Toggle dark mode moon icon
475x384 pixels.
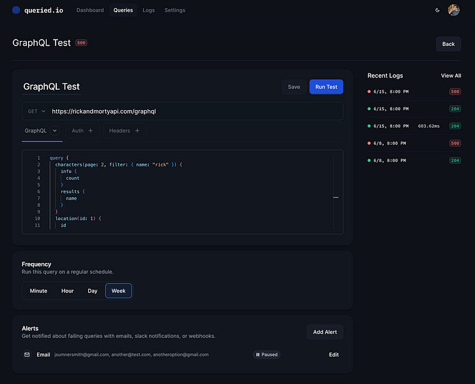[437, 10]
